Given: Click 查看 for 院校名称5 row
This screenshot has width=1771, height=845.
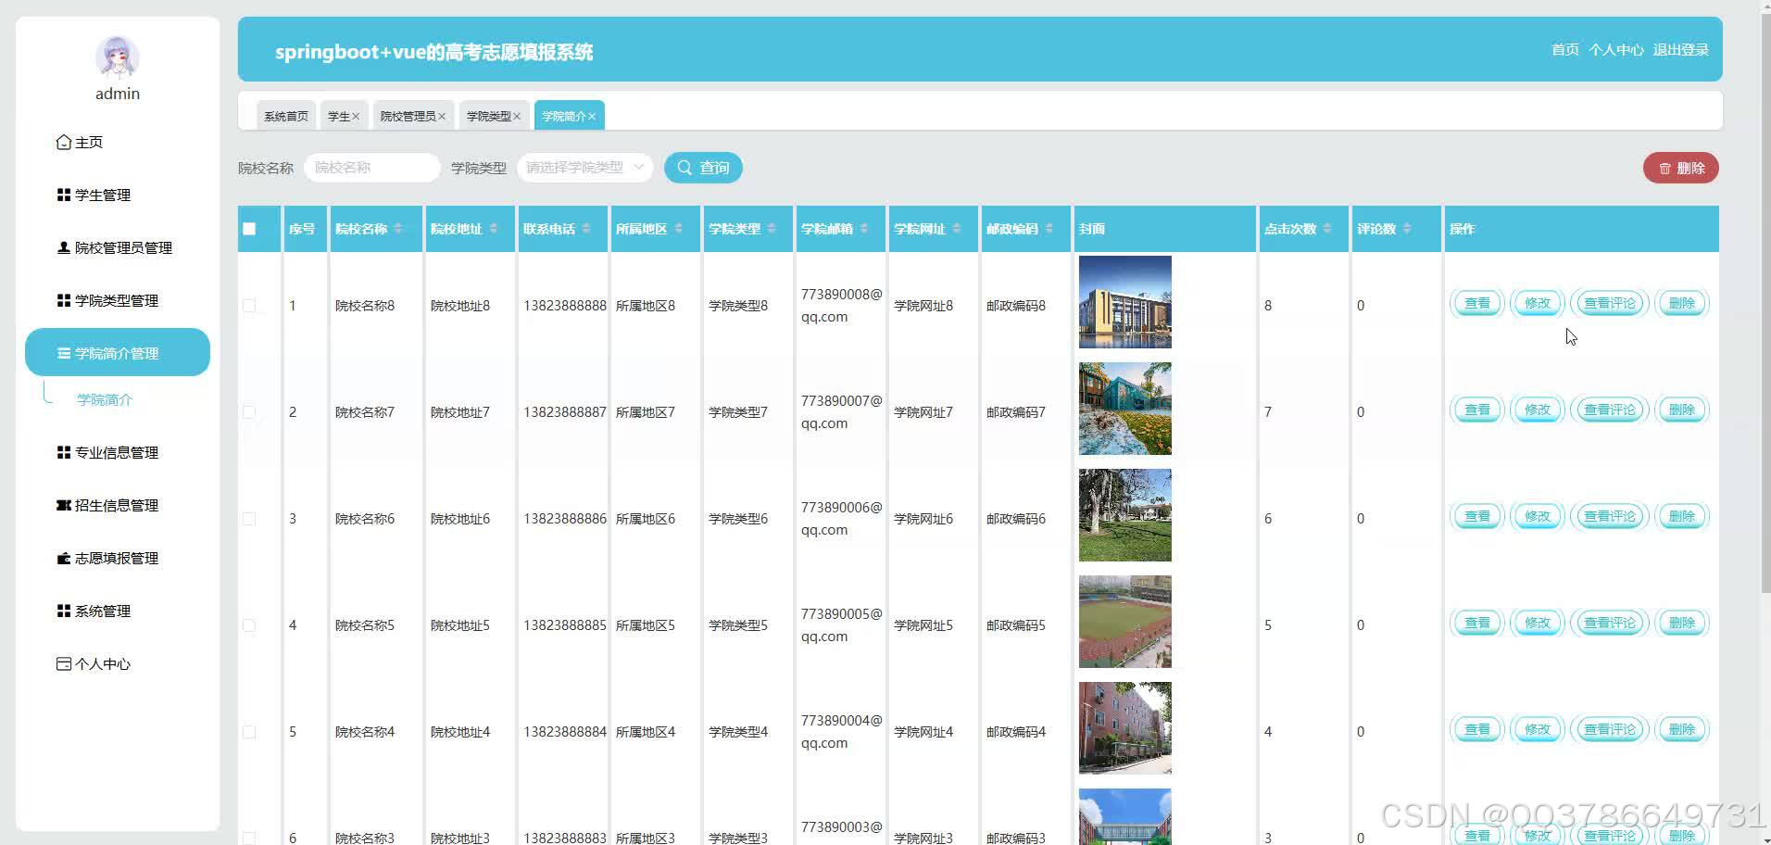Looking at the screenshot, I should 1477,624.
